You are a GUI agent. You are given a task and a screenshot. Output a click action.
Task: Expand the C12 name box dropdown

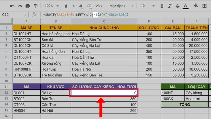pos(25,15)
